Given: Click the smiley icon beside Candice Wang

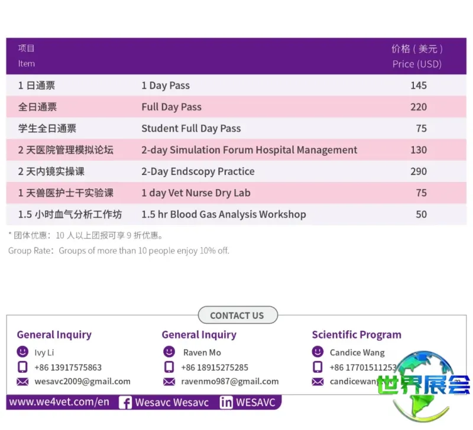Looking at the screenshot, I should tap(318, 352).
